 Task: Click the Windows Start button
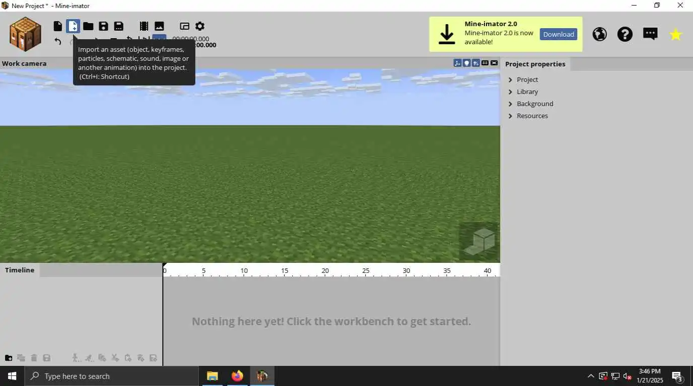point(12,376)
